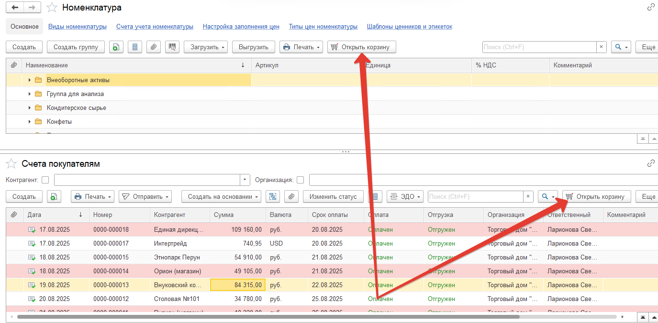Open the Контрагент filter dropdown arrow
Screen dimensions: 658x323
[245, 180]
